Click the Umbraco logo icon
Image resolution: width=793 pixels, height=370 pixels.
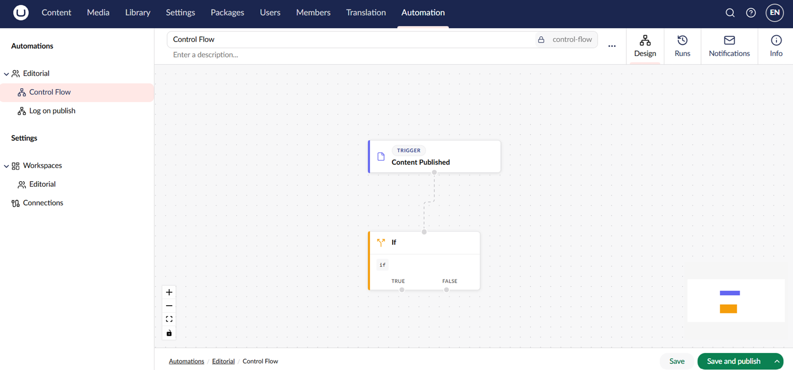[21, 13]
